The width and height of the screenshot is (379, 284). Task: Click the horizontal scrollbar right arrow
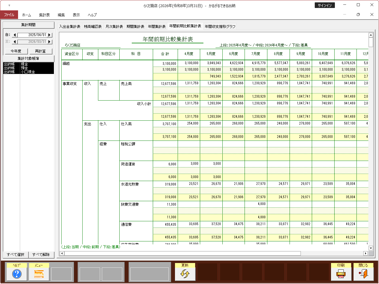(x=365, y=253)
